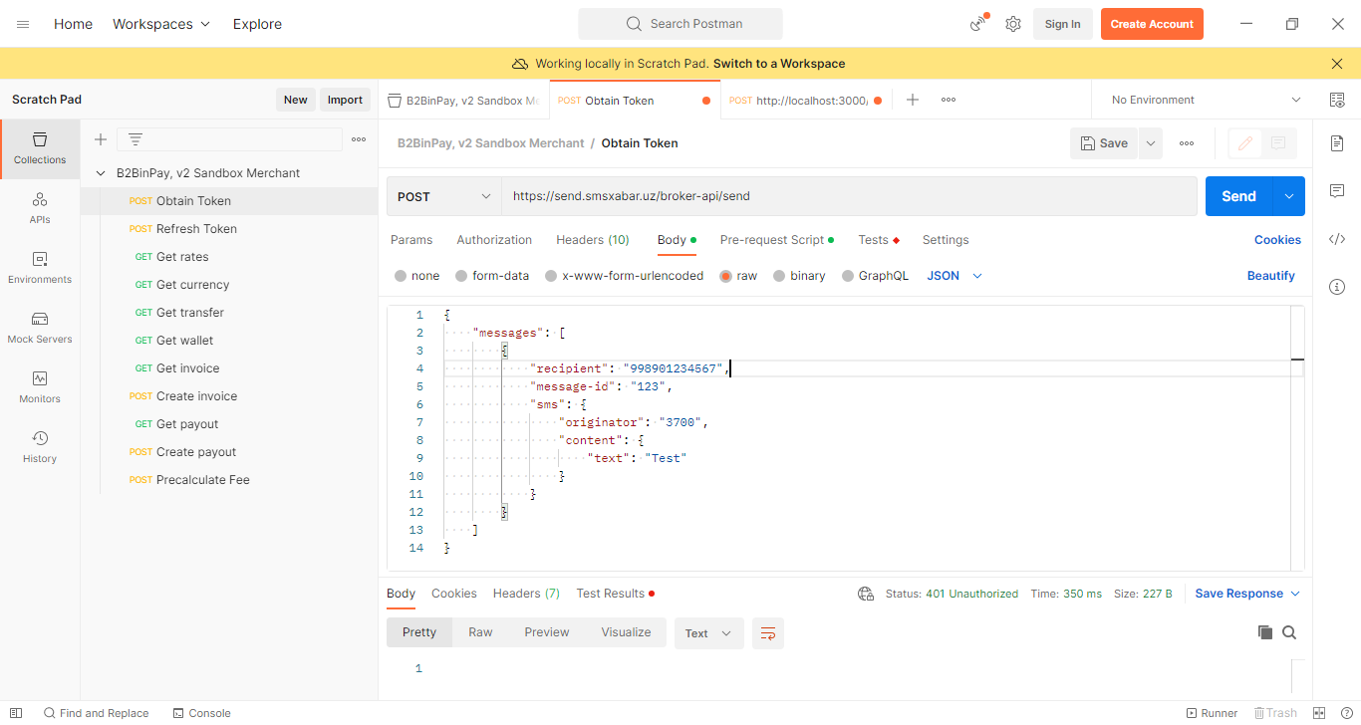Viewport: 1361px width, 725px height.
Task: Open the Cookies link
Action: (x=1277, y=240)
